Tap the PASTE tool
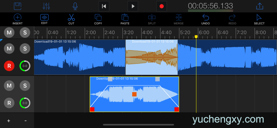This screenshot has height=128, width=277. (x=125, y=19)
